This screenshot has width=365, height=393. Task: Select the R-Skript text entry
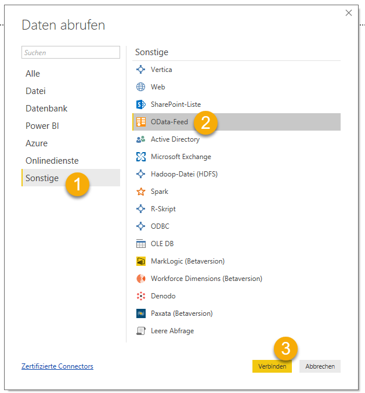click(x=163, y=209)
